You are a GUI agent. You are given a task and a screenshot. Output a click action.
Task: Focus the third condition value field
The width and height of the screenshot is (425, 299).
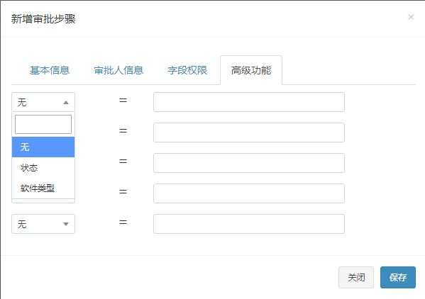249,163
